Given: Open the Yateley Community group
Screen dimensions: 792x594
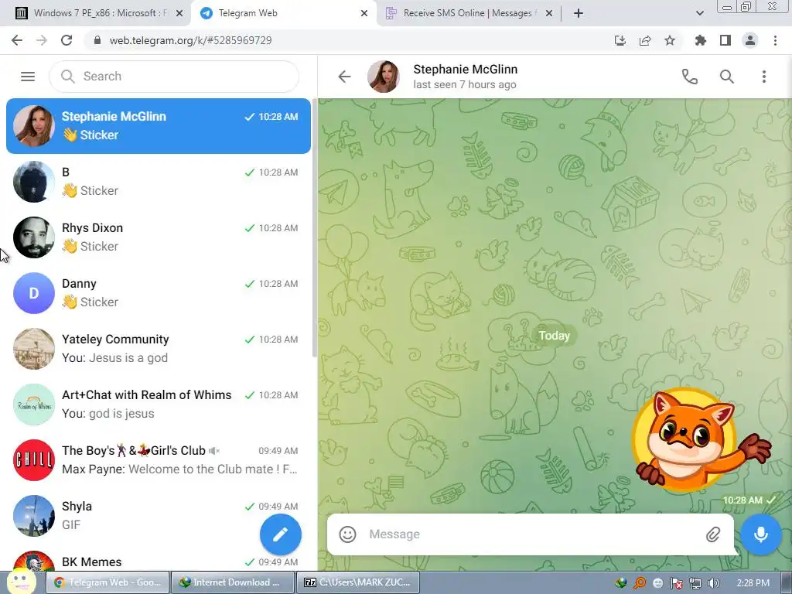Looking at the screenshot, I should coord(159,349).
